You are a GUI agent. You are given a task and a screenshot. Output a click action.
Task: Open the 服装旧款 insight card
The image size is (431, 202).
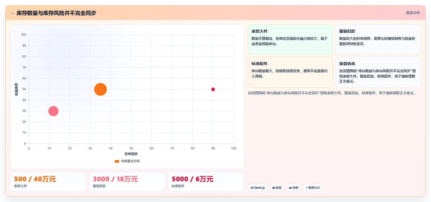378,39
